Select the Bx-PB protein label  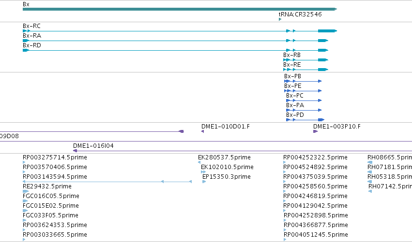pos(292,76)
